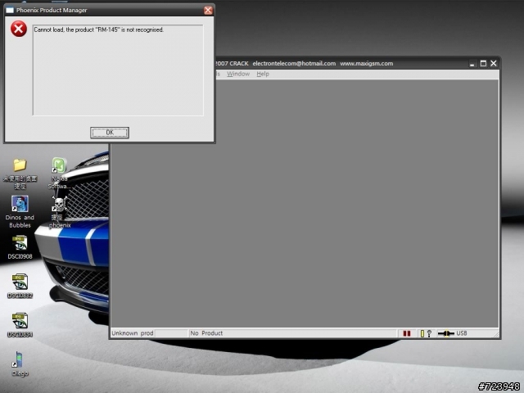Click the Phoenix Product Manager title bar icon

[x=10, y=11]
